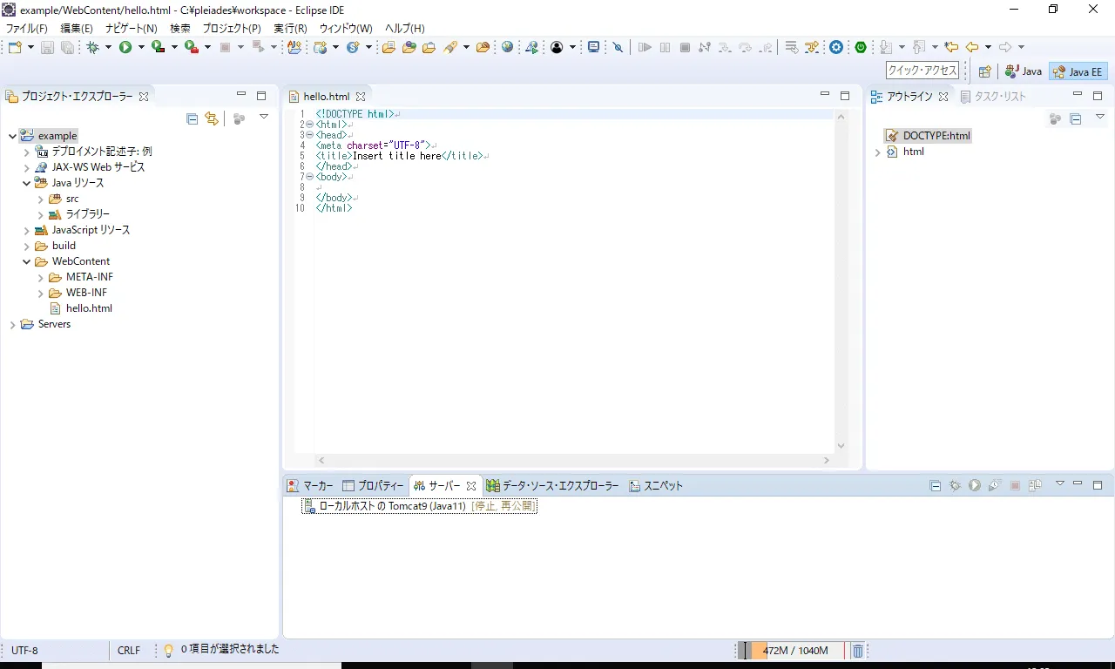Collapse all in Outline view
The height and width of the screenshot is (669, 1115).
pyautogui.click(x=1075, y=118)
